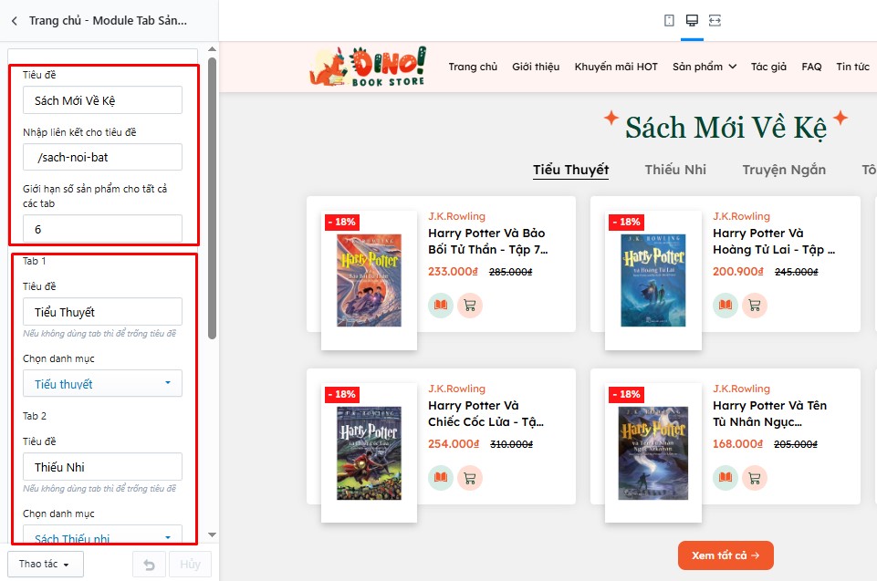
Task: Add Harry Potter Chiếc Cốc Lửa to cart
Action: click(470, 478)
